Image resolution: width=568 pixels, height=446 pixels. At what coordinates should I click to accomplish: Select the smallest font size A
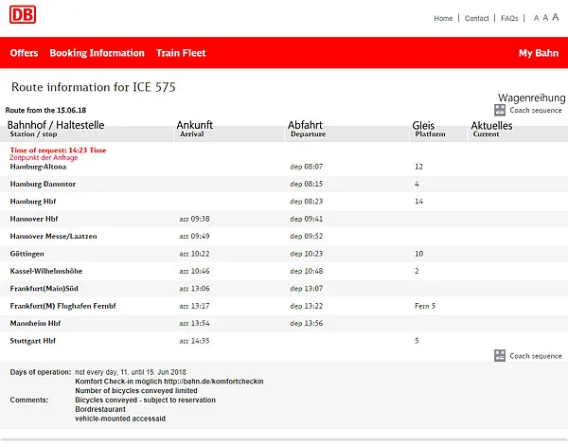click(536, 18)
